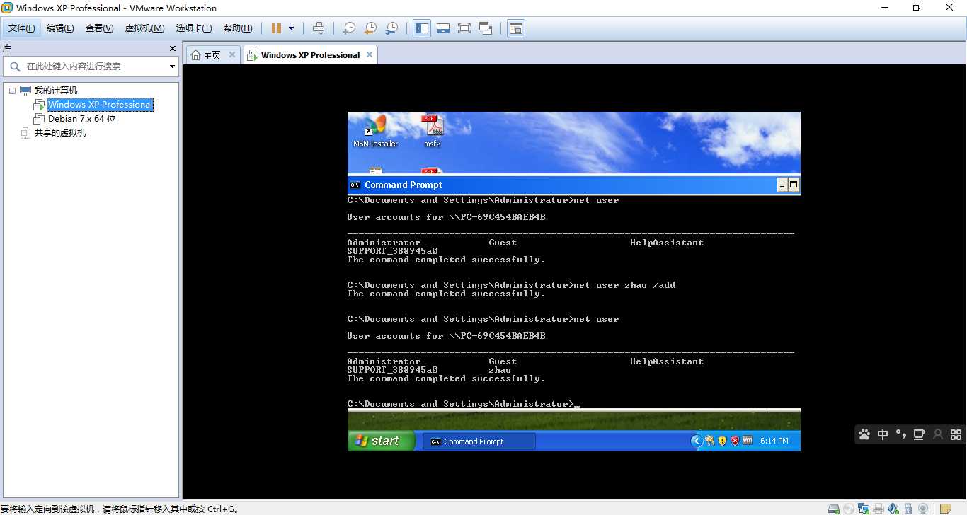Switch to Unity mode
The height and width of the screenshot is (515, 967).
click(x=486, y=28)
